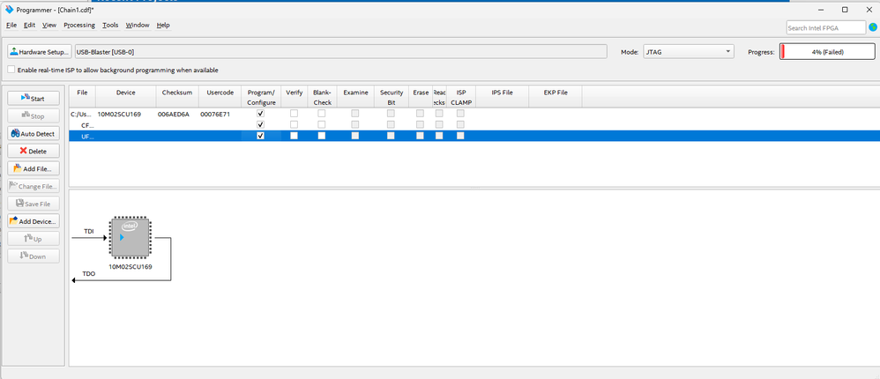Viewport: 880px width, 379px height.
Task: Toggle Verify checkbox for UF row
Action: [295, 136]
